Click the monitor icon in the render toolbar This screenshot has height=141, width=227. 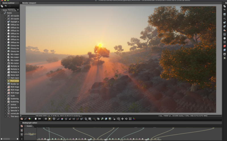pyautogui.click(x=54, y=119)
